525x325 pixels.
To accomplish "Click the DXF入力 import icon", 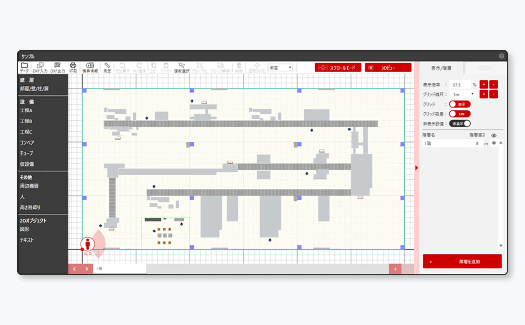I will [x=40, y=67].
